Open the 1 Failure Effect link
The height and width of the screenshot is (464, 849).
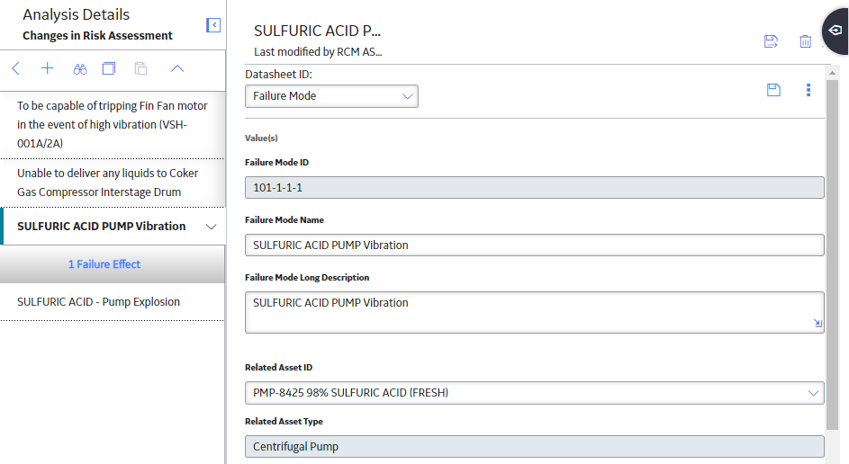click(104, 263)
